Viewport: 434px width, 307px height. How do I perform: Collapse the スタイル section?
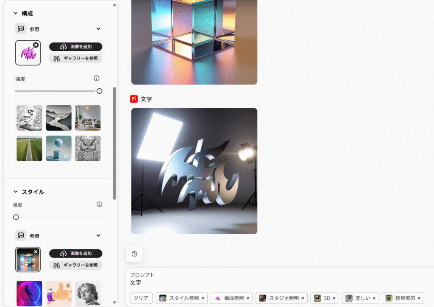[x=16, y=192]
